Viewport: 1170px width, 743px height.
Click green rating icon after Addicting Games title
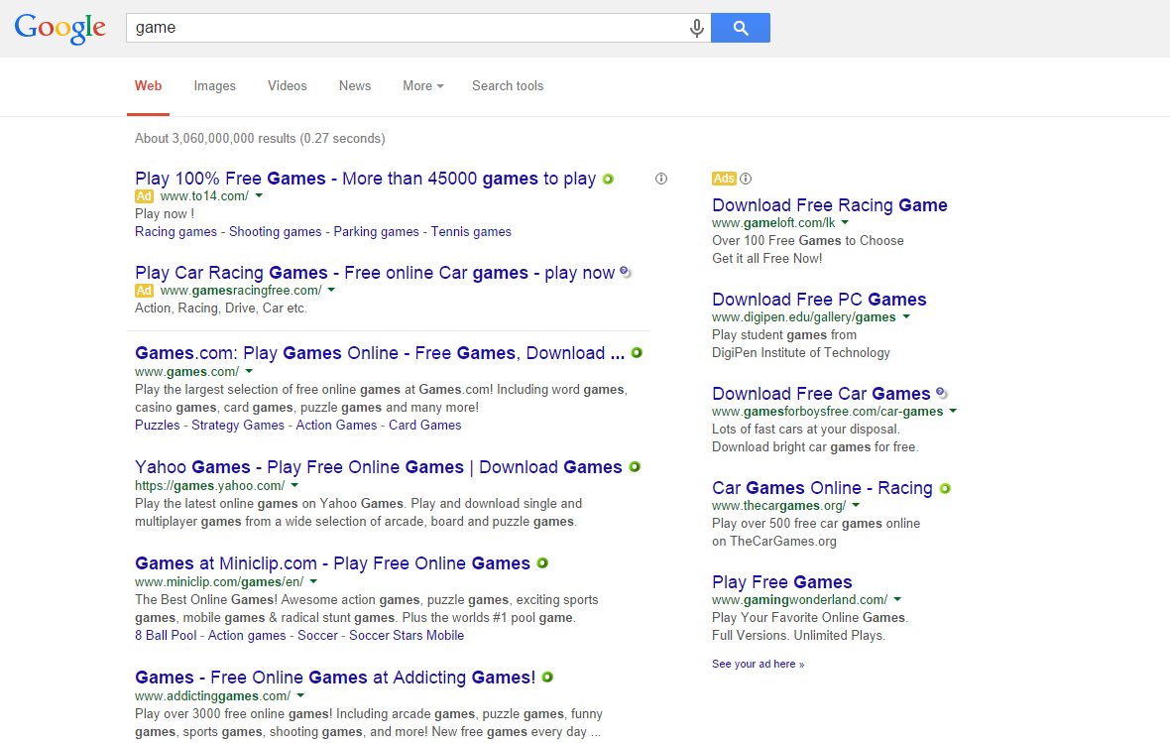(x=547, y=678)
